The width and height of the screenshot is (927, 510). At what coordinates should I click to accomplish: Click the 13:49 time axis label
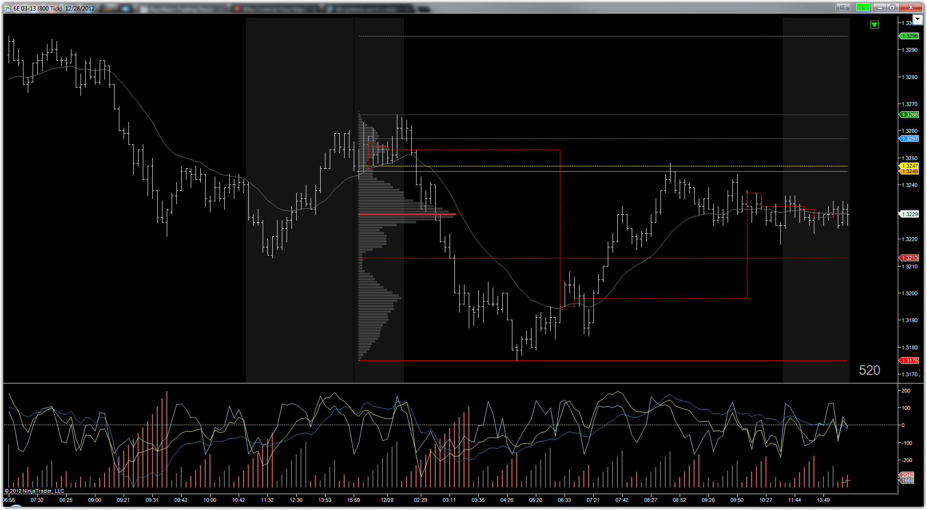coord(823,500)
